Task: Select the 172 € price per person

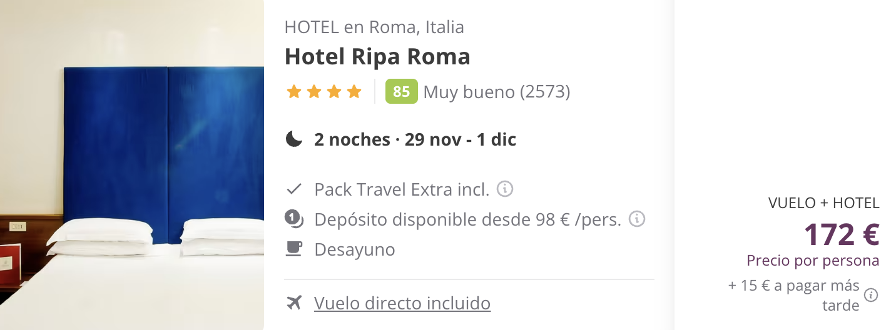Action: pos(842,235)
